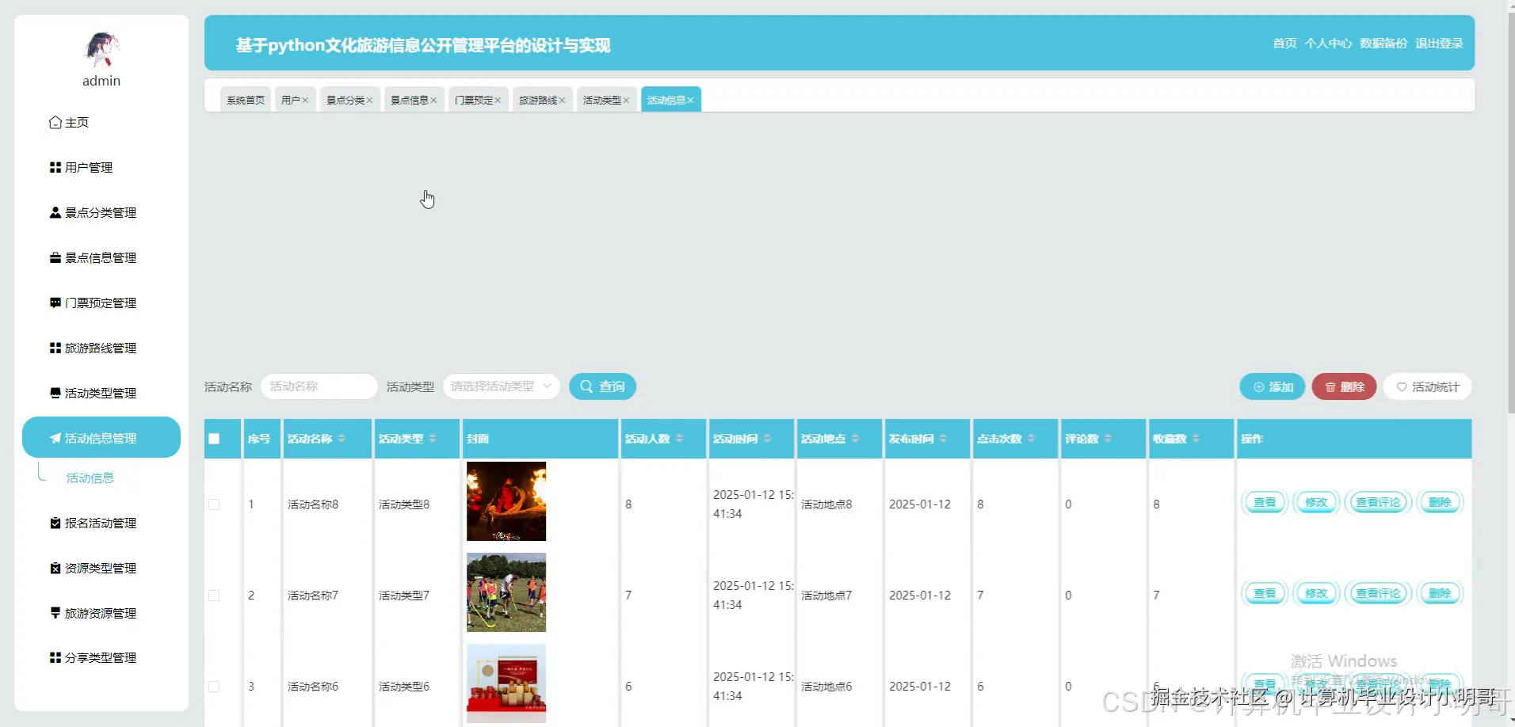Open 数据备份 in the top header

coord(1383,44)
